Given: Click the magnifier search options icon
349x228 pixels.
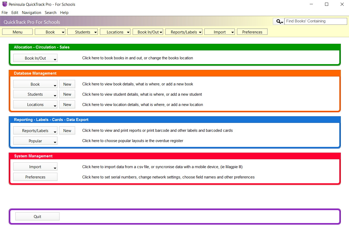Looking at the screenshot, I should [279, 21].
